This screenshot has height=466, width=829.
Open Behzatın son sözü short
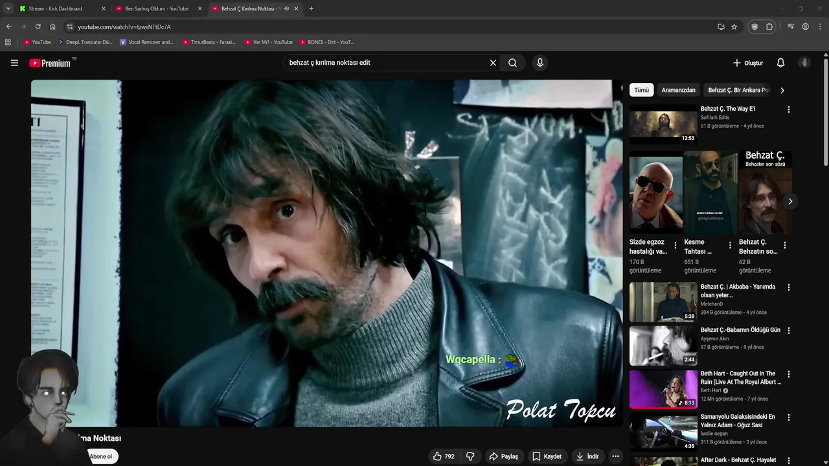click(x=766, y=193)
